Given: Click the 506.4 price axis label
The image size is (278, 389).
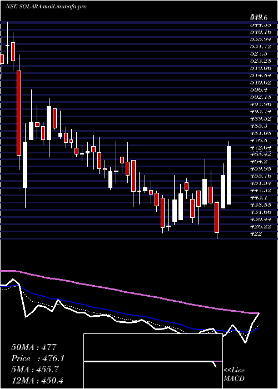Looking at the screenshot, I should pyautogui.click(x=259, y=89).
